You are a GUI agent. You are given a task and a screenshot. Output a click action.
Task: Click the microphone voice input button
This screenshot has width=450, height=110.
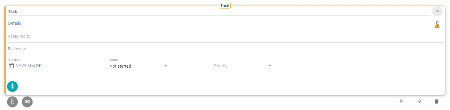12,86
